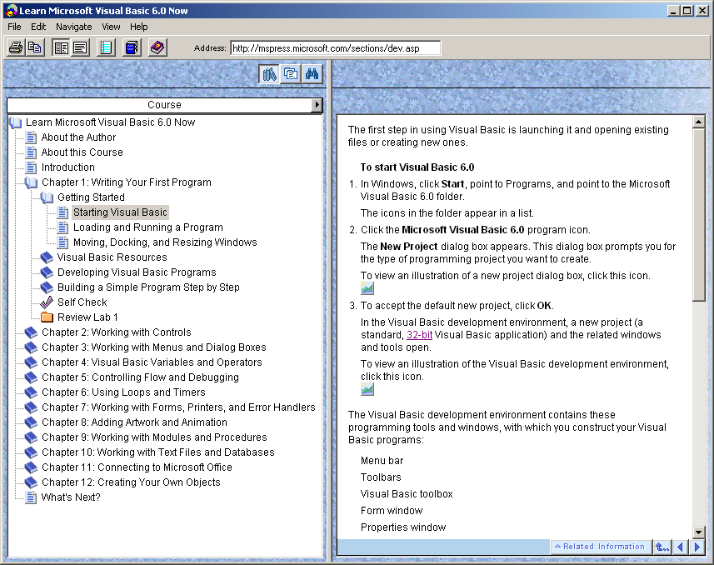Image resolution: width=714 pixels, height=565 pixels.
Task: Open the development environment illustration icon
Action: (x=367, y=389)
